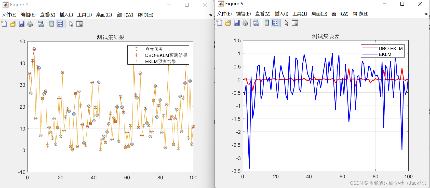Click y-axis tick label -3.5 in Figure 5
430x188 pixels.
236,171
